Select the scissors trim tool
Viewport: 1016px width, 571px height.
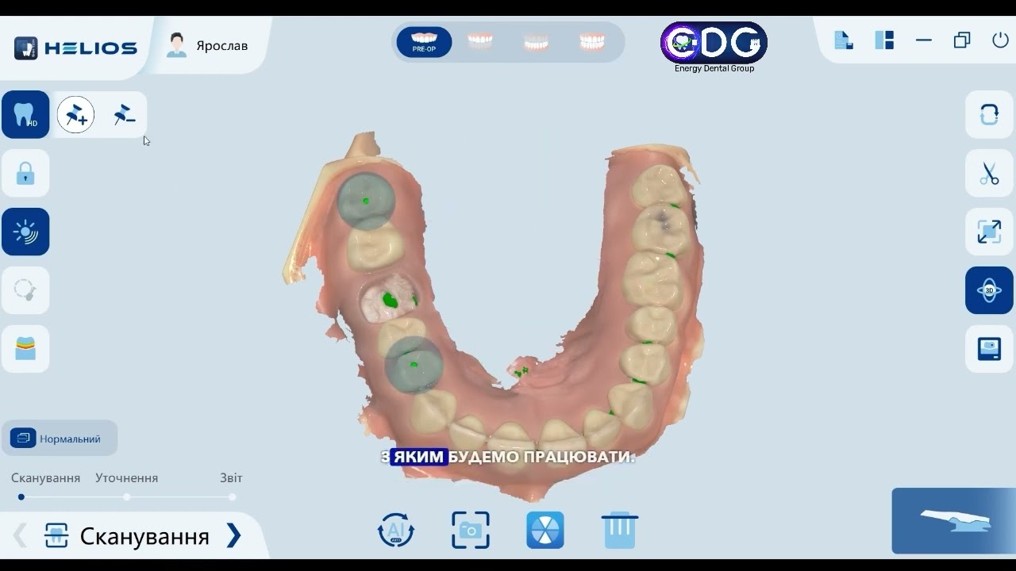(x=989, y=173)
